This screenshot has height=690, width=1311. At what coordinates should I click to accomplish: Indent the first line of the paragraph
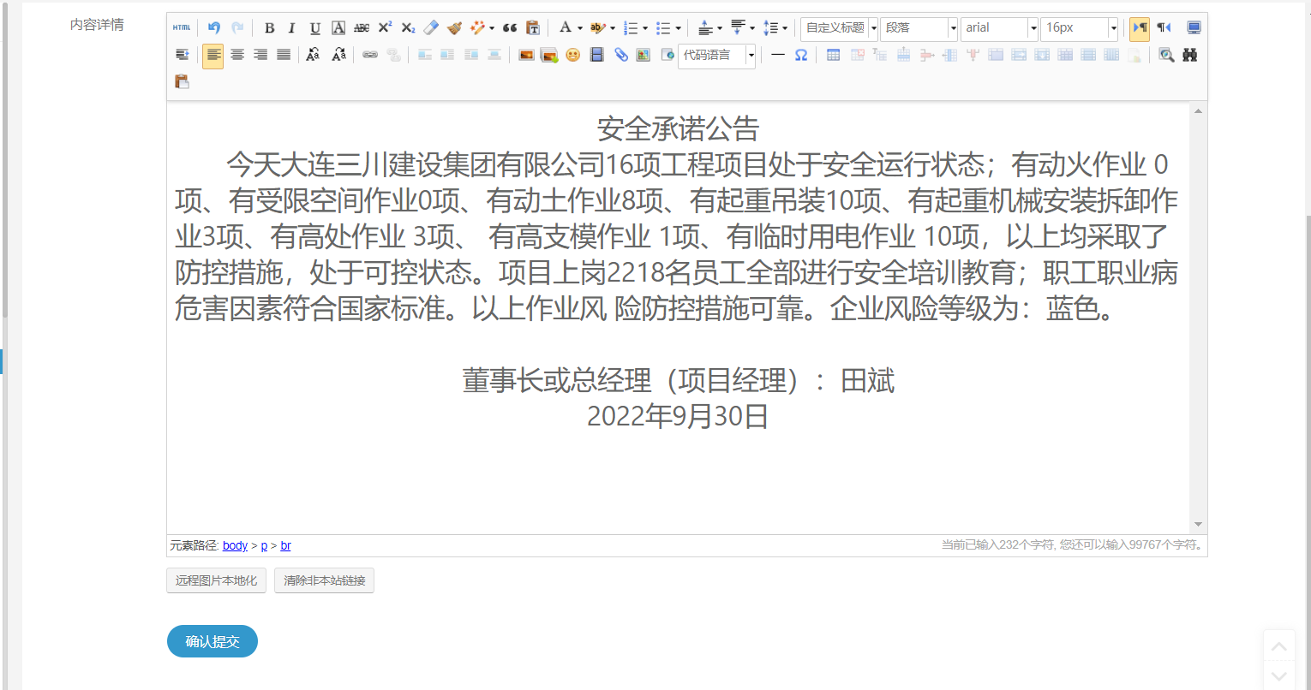(182, 55)
